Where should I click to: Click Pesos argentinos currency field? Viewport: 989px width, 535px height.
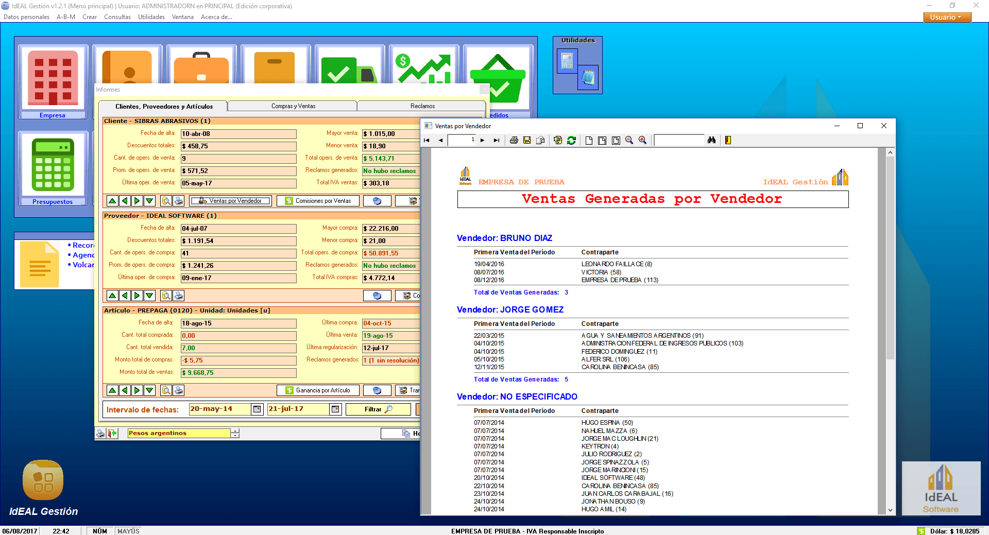pos(179,434)
